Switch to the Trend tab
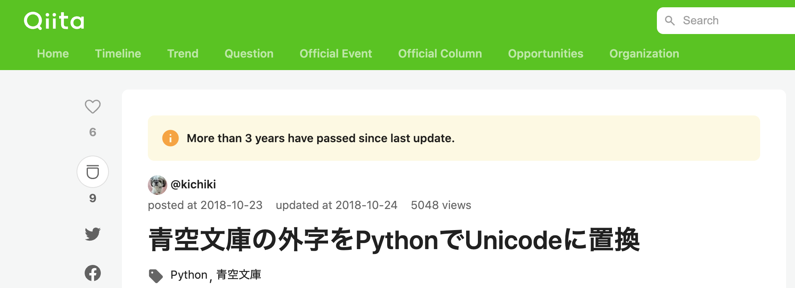This screenshot has width=795, height=288. pyautogui.click(x=183, y=53)
